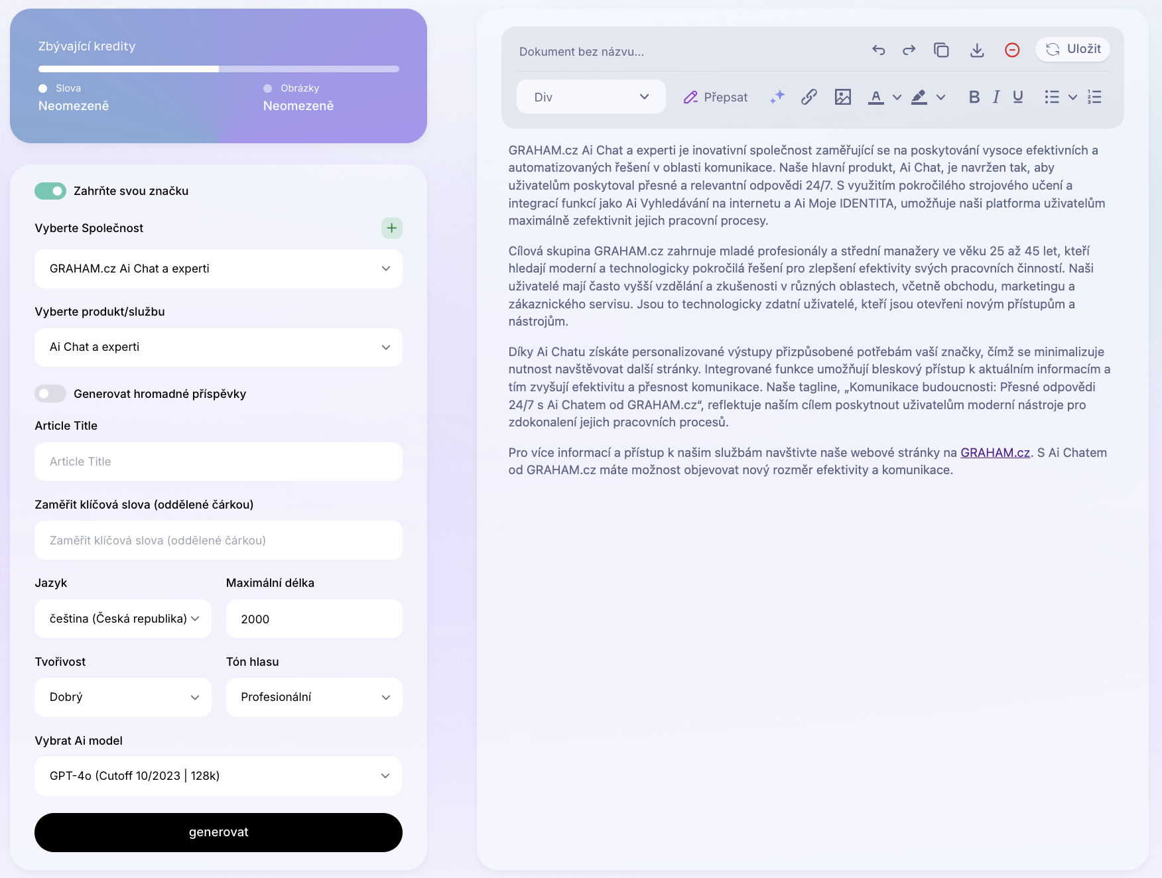Open the 'Vyberte produkt/službu' dropdown
1162x878 pixels.
[x=218, y=347]
